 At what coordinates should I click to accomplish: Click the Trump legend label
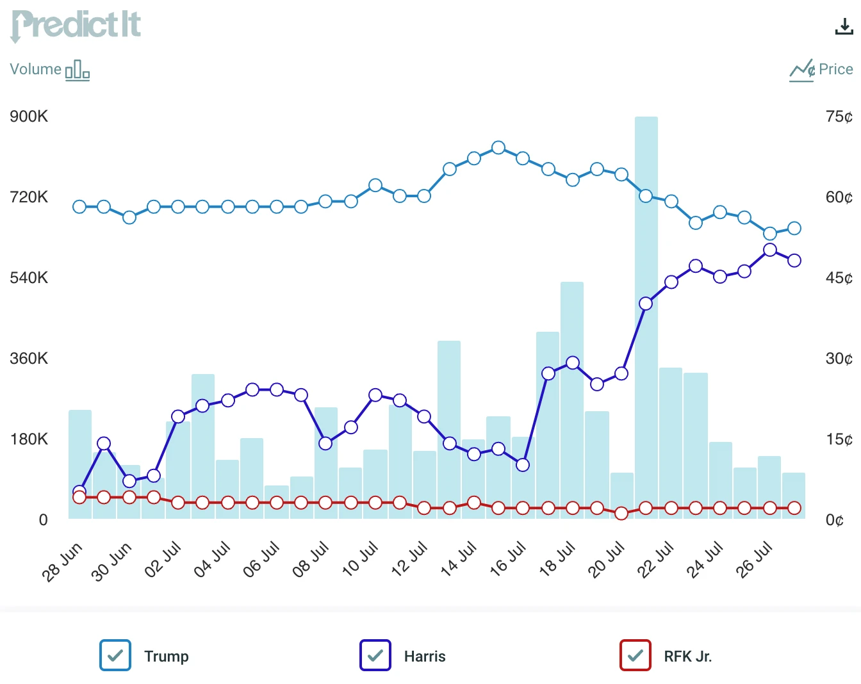167,656
